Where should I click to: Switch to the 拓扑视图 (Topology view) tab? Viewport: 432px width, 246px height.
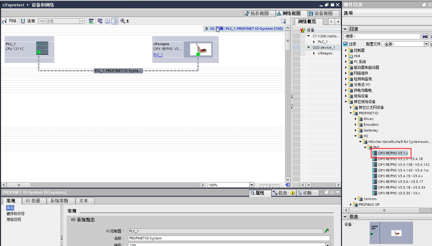(257, 13)
